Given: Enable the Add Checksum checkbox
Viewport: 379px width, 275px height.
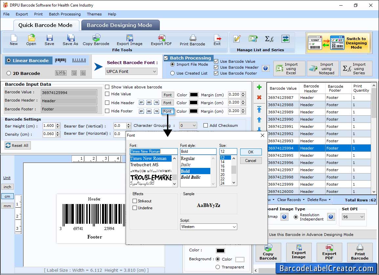Looking at the screenshot, I should (205, 126).
